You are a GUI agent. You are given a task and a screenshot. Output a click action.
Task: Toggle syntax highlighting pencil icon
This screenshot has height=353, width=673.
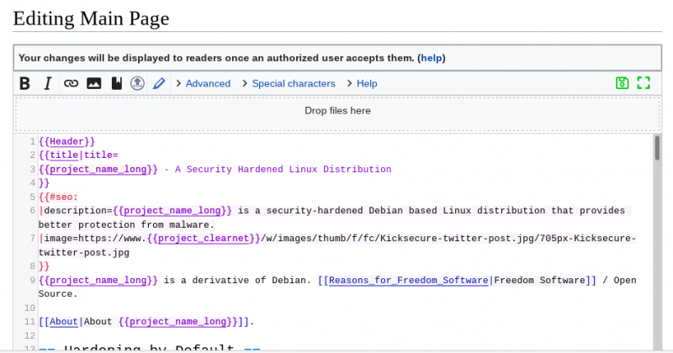[159, 83]
